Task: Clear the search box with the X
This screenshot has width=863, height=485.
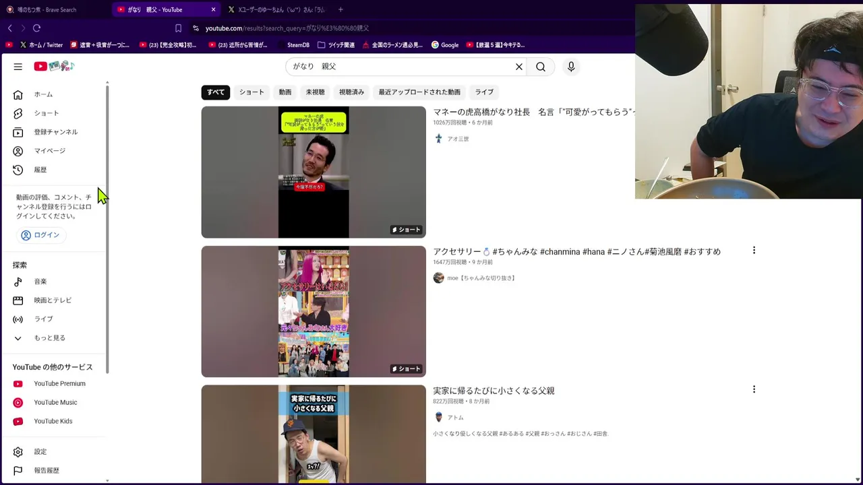Action: click(x=519, y=67)
